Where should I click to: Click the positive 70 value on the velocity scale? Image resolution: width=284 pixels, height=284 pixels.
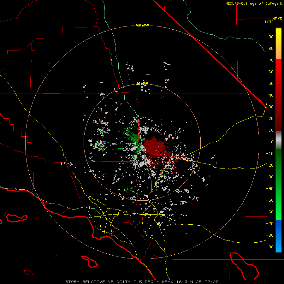[x=271, y=60]
